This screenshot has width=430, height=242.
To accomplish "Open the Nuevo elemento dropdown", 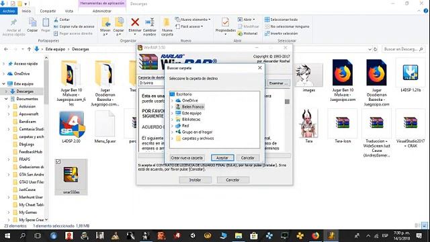I will tap(193, 19).
